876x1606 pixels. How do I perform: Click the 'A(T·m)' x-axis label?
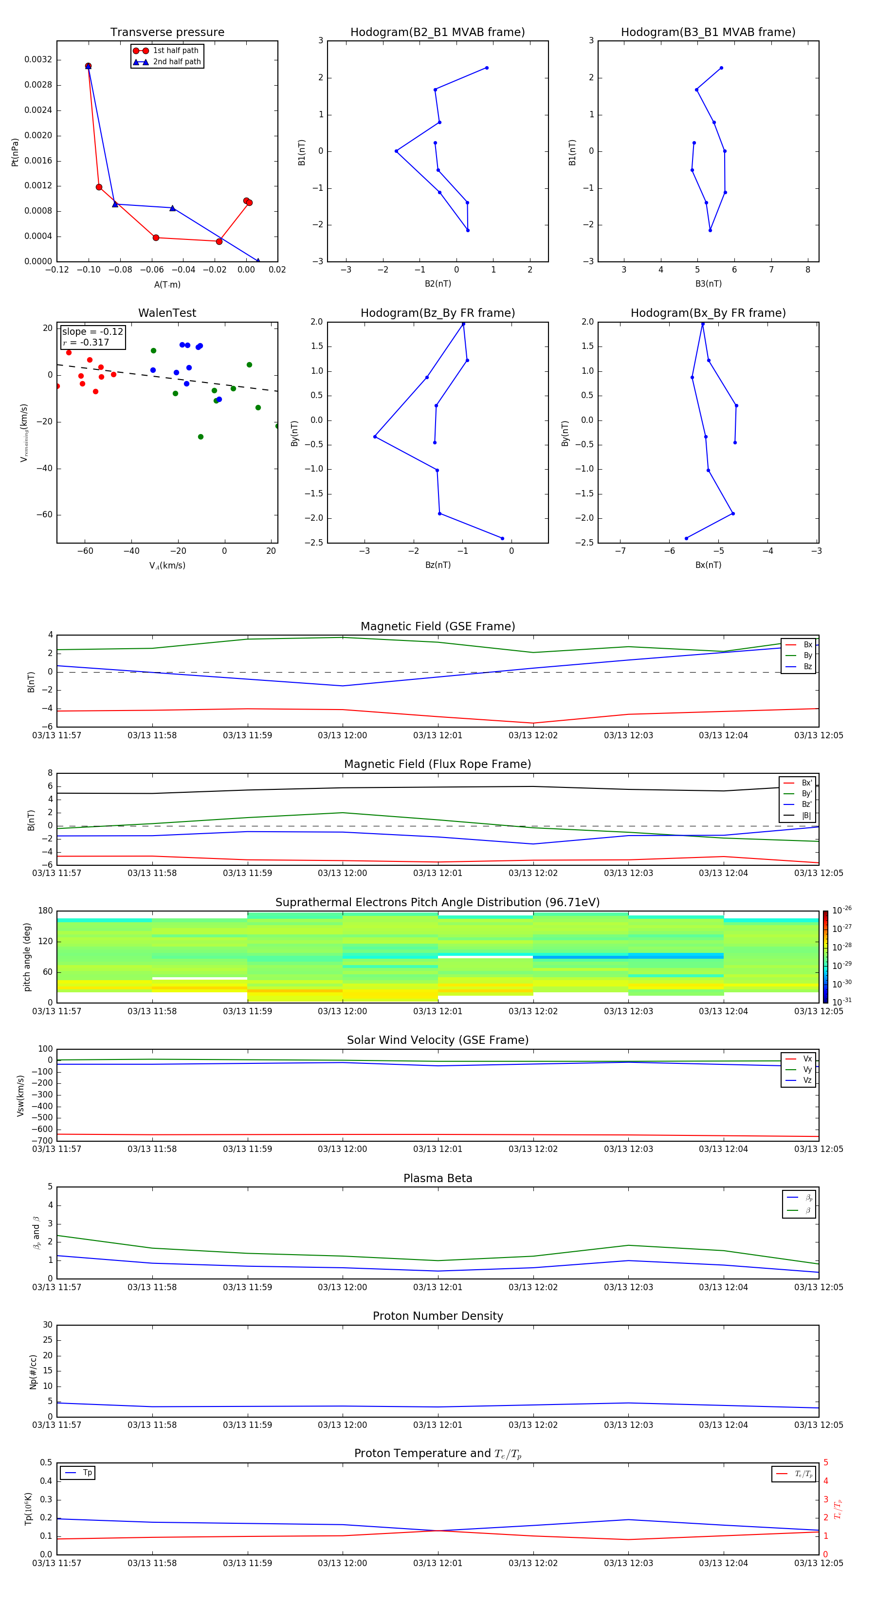coord(167,284)
